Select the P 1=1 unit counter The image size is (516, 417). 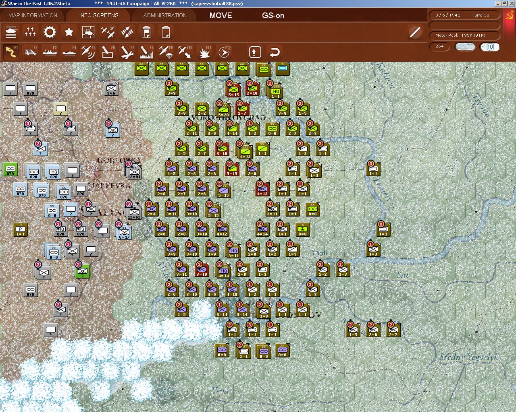[21, 229]
